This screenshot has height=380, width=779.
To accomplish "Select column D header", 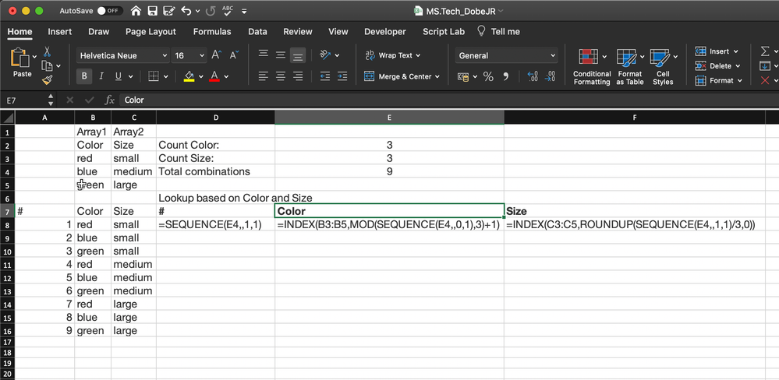I will 216,118.
